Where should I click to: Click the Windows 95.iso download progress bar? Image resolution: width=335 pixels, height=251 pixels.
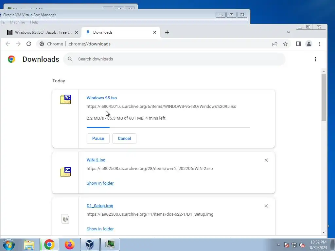coord(168,127)
